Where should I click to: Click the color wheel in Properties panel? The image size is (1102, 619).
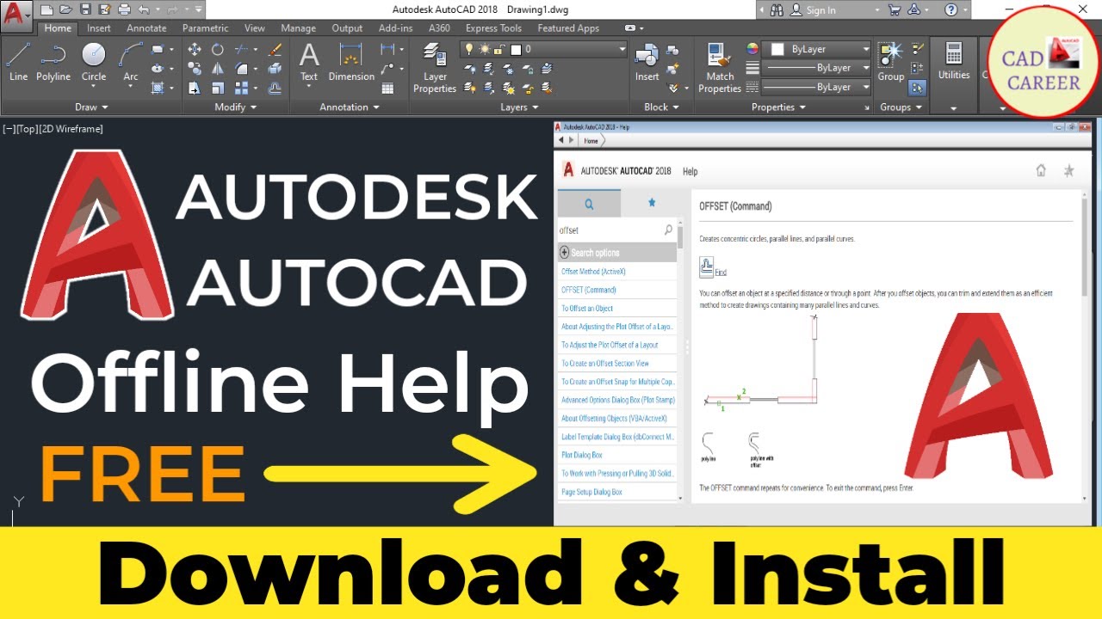pyautogui.click(x=752, y=49)
